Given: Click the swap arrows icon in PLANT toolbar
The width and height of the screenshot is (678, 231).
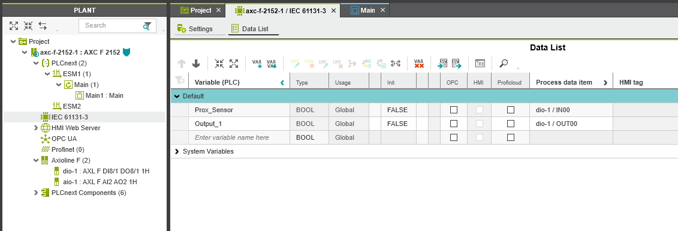Looking at the screenshot, I should pyautogui.click(x=43, y=26).
